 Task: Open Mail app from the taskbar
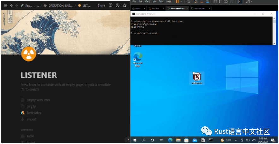pyautogui.click(x=195, y=140)
